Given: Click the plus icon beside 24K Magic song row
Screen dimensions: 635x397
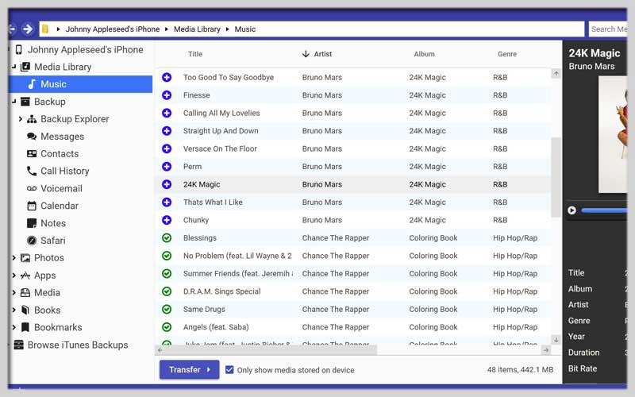Looking at the screenshot, I should [x=167, y=184].
